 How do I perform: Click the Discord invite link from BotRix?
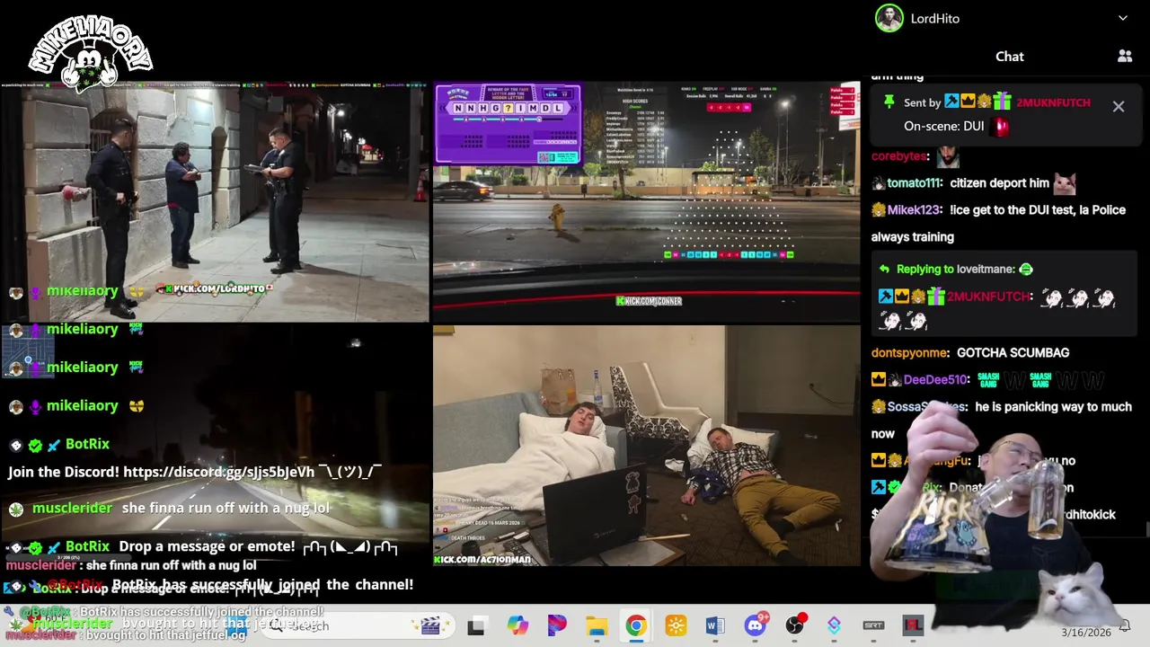click(219, 472)
